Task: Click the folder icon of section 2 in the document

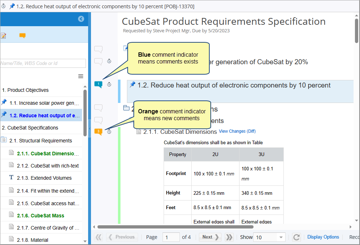Action: pyautogui.click(x=126, y=108)
